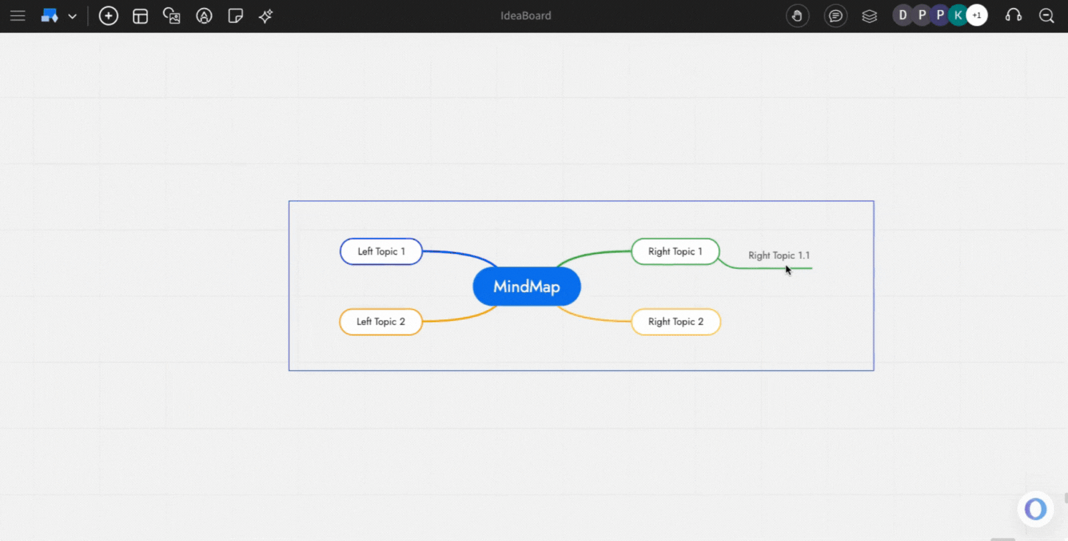This screenshot has width=1068, height=541.
Task: Select the Left Topic 1 node
Action: (381, 251)
